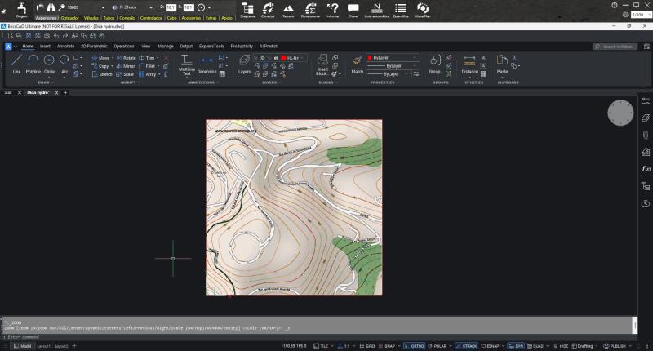Toggle ORTHO mode in status bar
The image size is (653, 351).
click(x=415, y=346)
